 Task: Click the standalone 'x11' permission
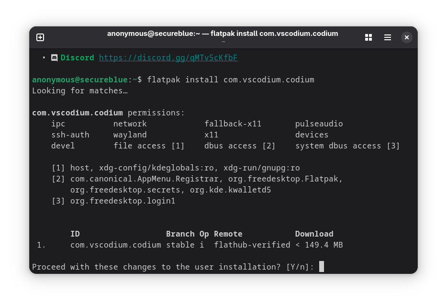[x=211, y=135]
